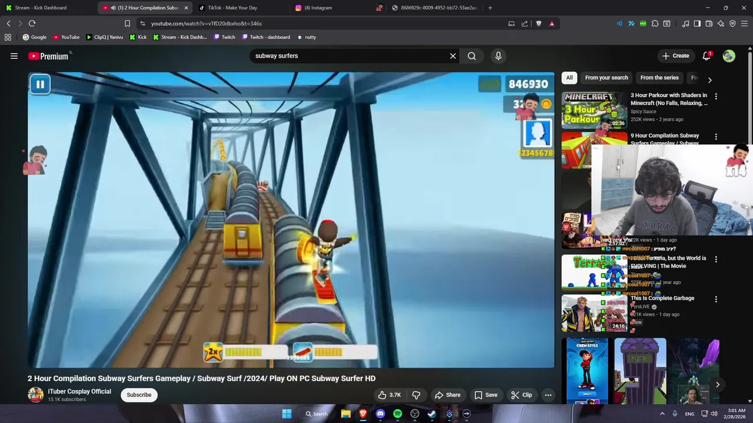Go to YouTube Premium home logo
The width and height of the screenshot is (753, 423).
point(49,56)
